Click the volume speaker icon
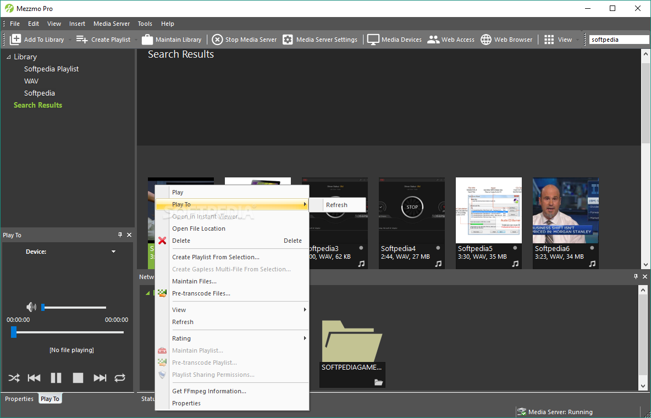The image size is (651, 418). click(x=31, y=307)
